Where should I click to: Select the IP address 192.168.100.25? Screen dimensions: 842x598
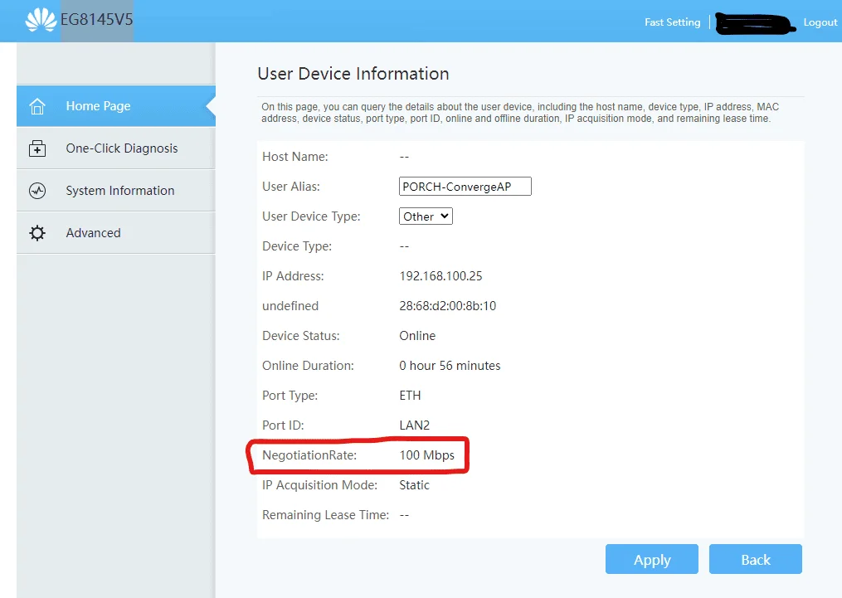(440, 276)
